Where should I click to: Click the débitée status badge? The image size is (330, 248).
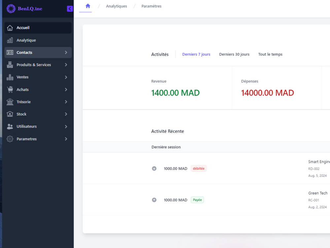click(199, 169)
